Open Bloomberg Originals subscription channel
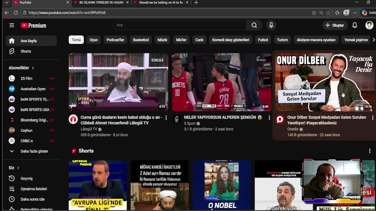 (31, 120)
